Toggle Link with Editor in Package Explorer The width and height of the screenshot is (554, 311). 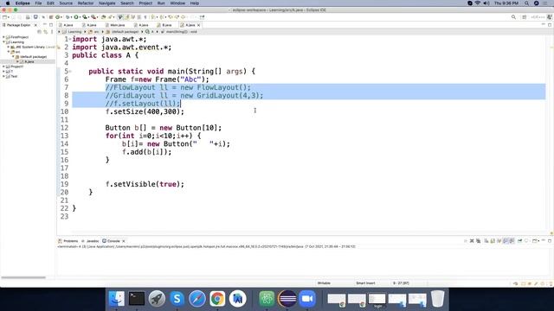coord(46,32)
